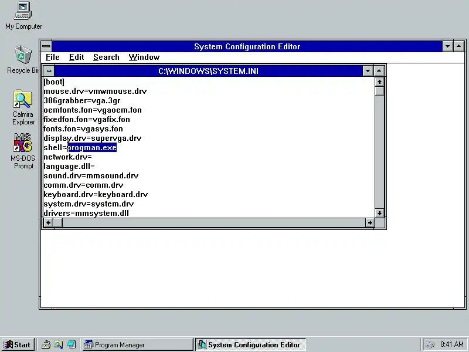Click the language.dll= line
The width and height of the screenshot is (469, 352).
(x=69, y=166)
